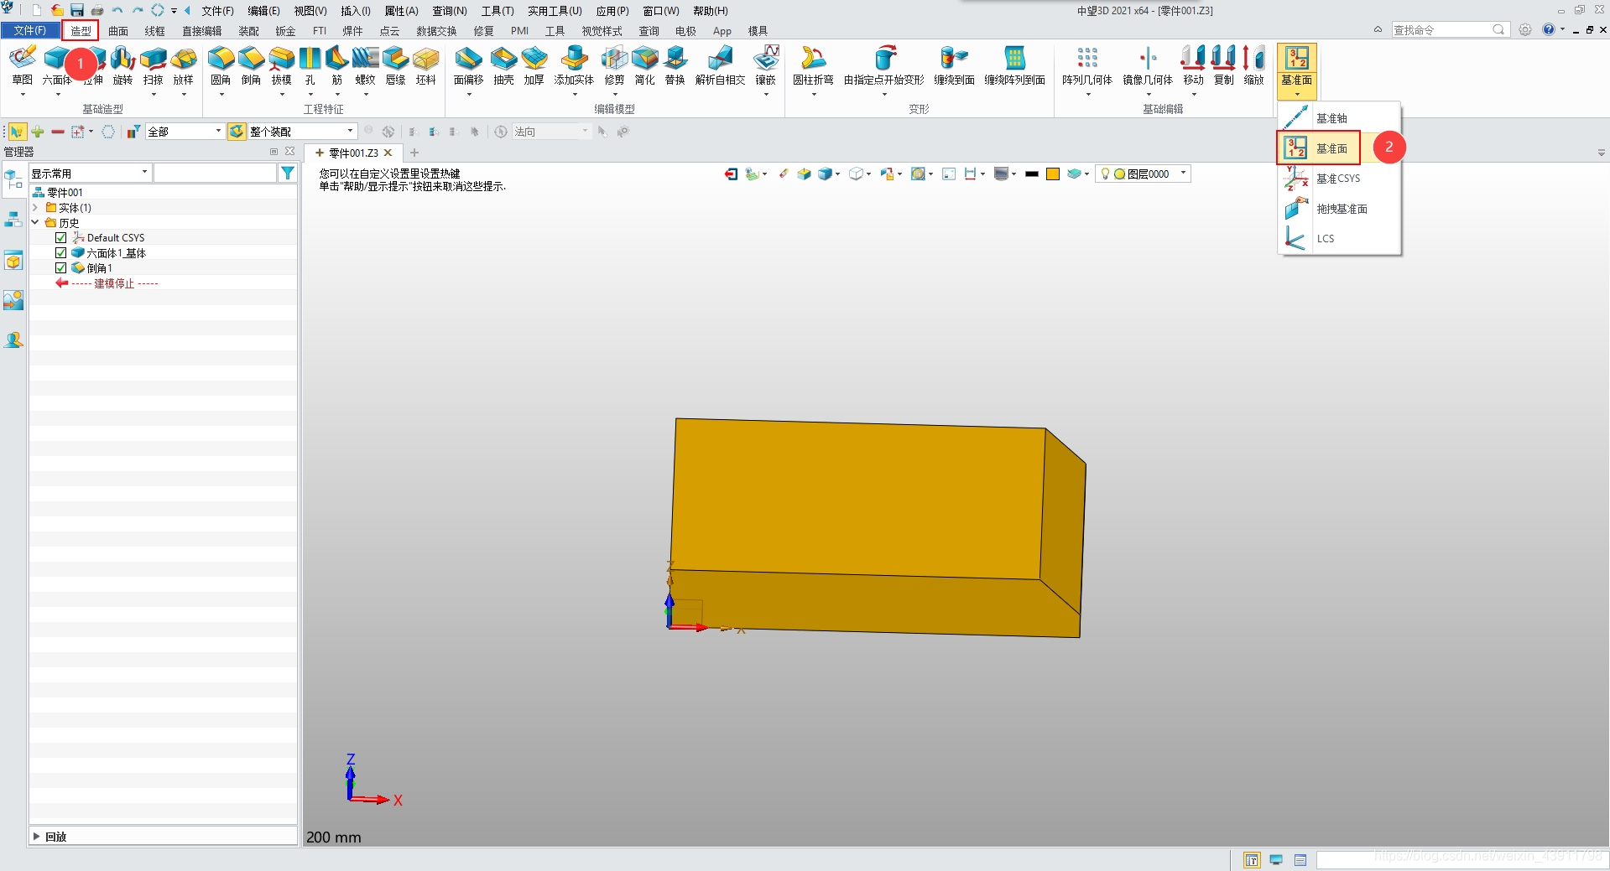Uncheck the 六面体1_基体 feature checkbox

pos(60,253)
